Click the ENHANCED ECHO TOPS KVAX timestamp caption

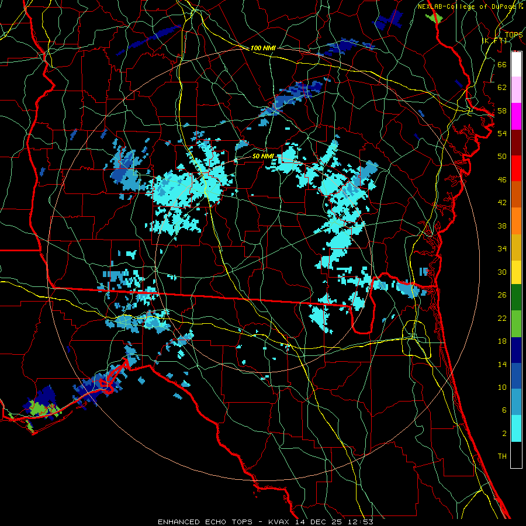265,522
